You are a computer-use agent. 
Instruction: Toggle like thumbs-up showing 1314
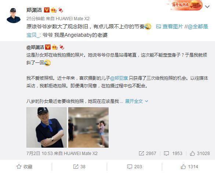[189, 166]
